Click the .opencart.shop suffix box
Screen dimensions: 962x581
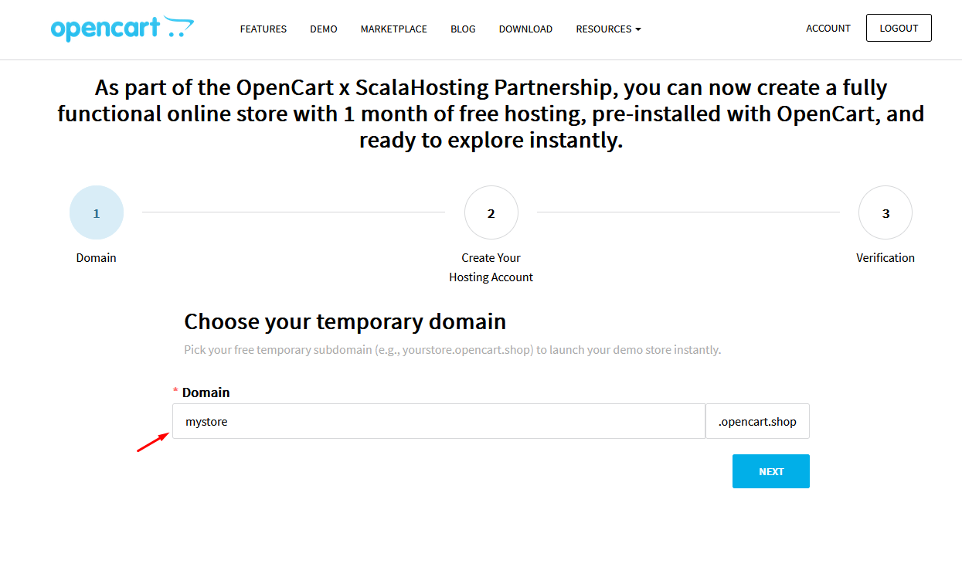pyautogui.click(x=757, y=421)
